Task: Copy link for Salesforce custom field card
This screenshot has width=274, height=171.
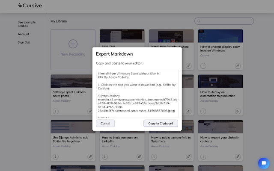Action: 188,157
